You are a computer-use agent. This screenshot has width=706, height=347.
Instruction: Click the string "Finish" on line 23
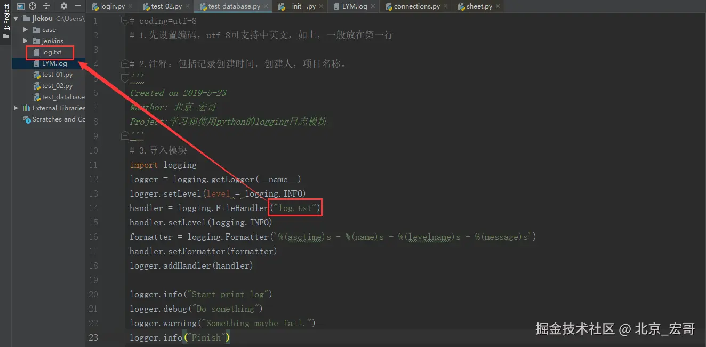click(x=206, y=337)
